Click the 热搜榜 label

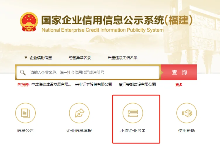point(23,85)
